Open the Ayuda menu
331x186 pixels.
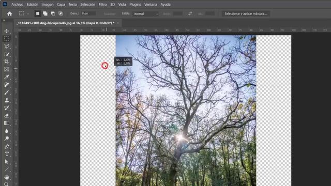165,5
